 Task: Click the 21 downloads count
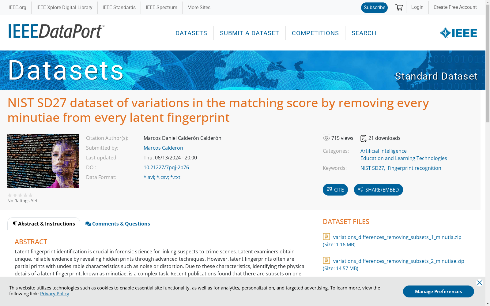(384, 138)
